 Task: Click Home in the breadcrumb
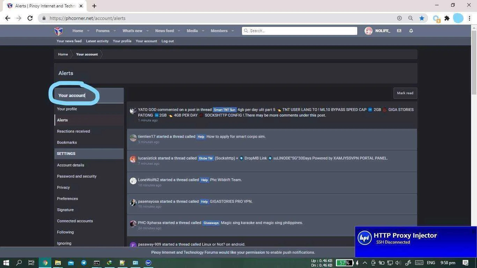[63, 54]
